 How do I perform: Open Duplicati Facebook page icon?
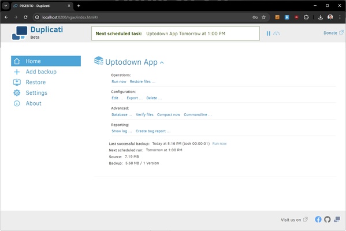[x=318, y=219]
